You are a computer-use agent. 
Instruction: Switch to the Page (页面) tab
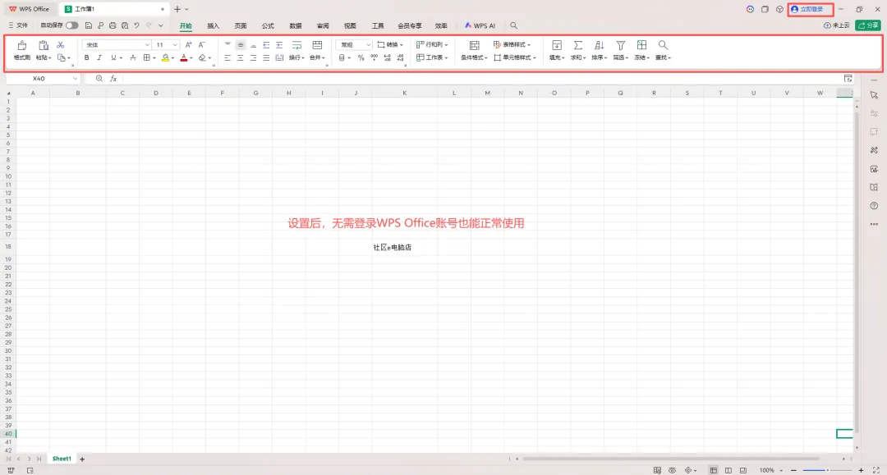point(241,25)
